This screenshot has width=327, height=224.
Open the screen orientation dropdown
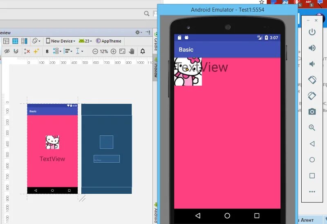[36, 41]
